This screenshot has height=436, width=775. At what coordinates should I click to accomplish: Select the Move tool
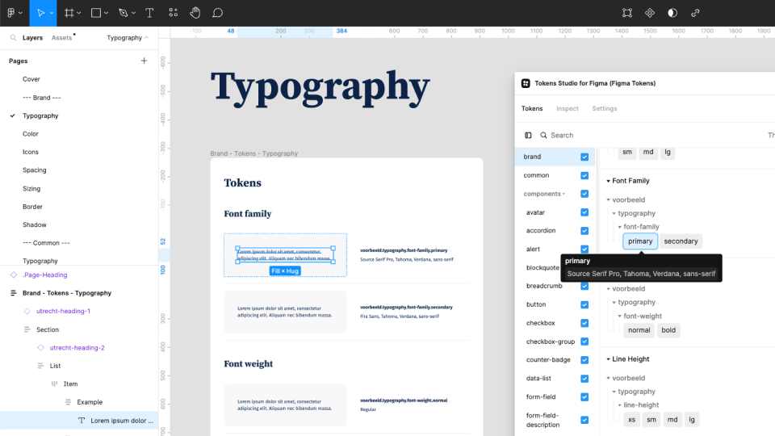pyautogui.click(x=40, y=13)
